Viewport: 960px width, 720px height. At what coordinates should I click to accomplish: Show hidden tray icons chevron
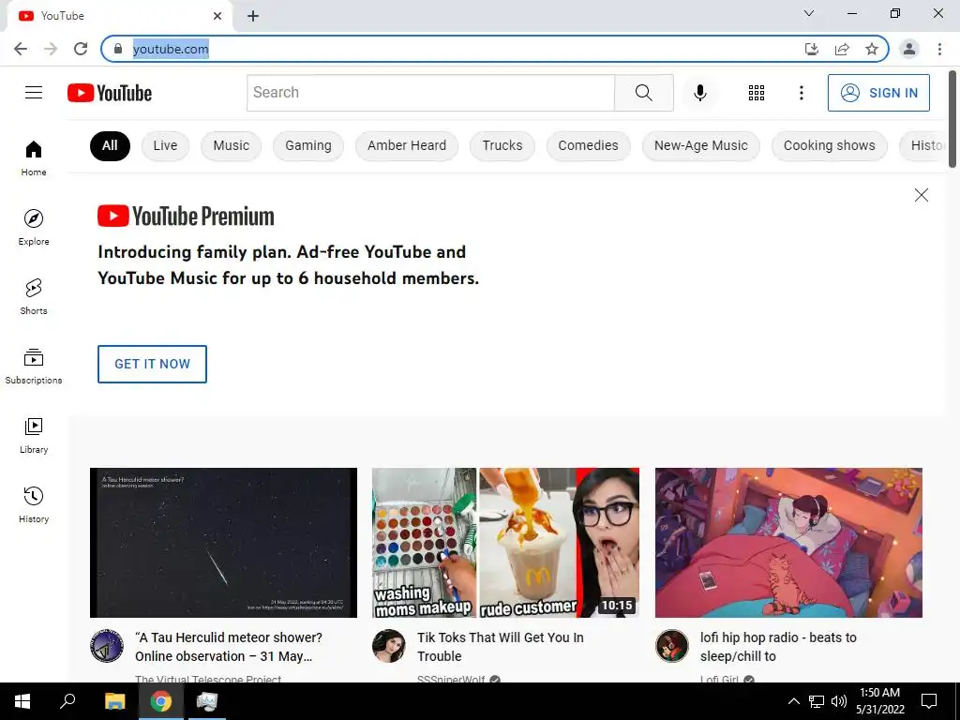[793, 701]
